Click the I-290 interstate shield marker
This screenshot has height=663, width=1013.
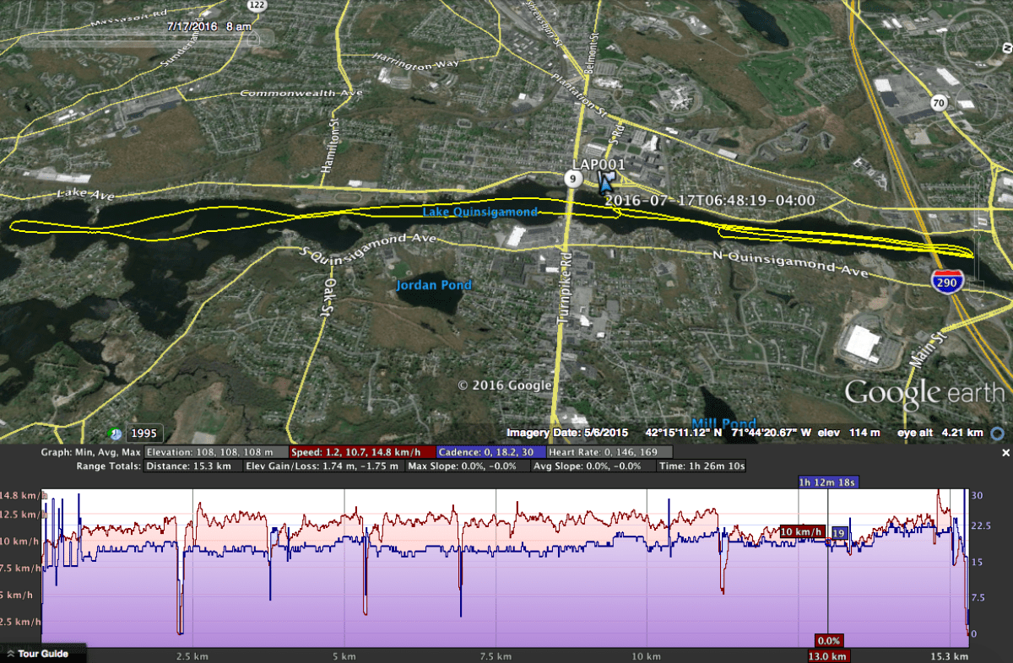[x=947, y=283]
